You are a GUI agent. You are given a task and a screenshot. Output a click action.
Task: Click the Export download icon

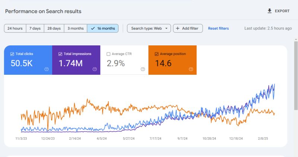click(x=269, y=11)
